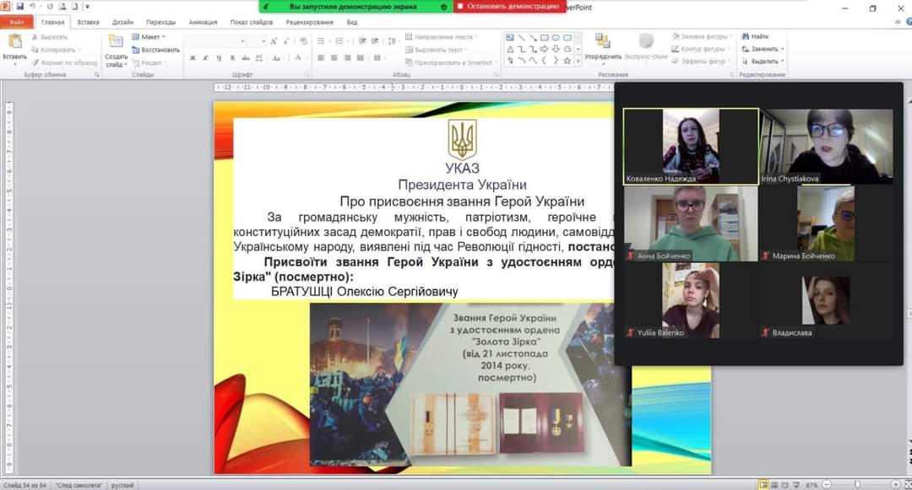Toggle underline (Ч) text formatting

[218, 58]
